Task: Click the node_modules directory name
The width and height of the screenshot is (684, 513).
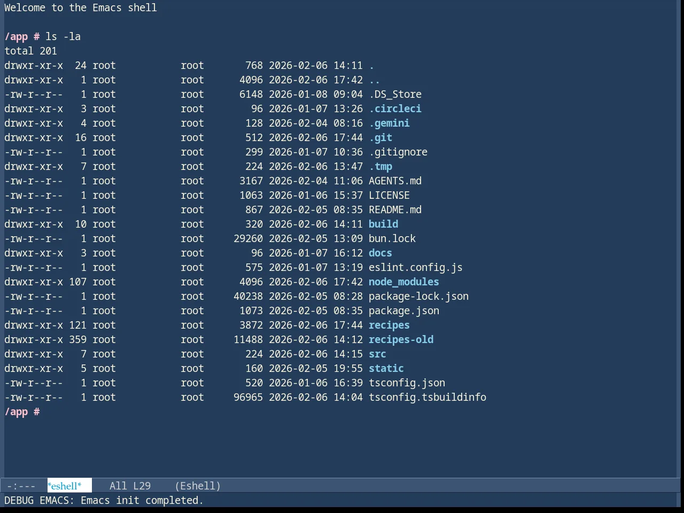Action: point(404,282)
